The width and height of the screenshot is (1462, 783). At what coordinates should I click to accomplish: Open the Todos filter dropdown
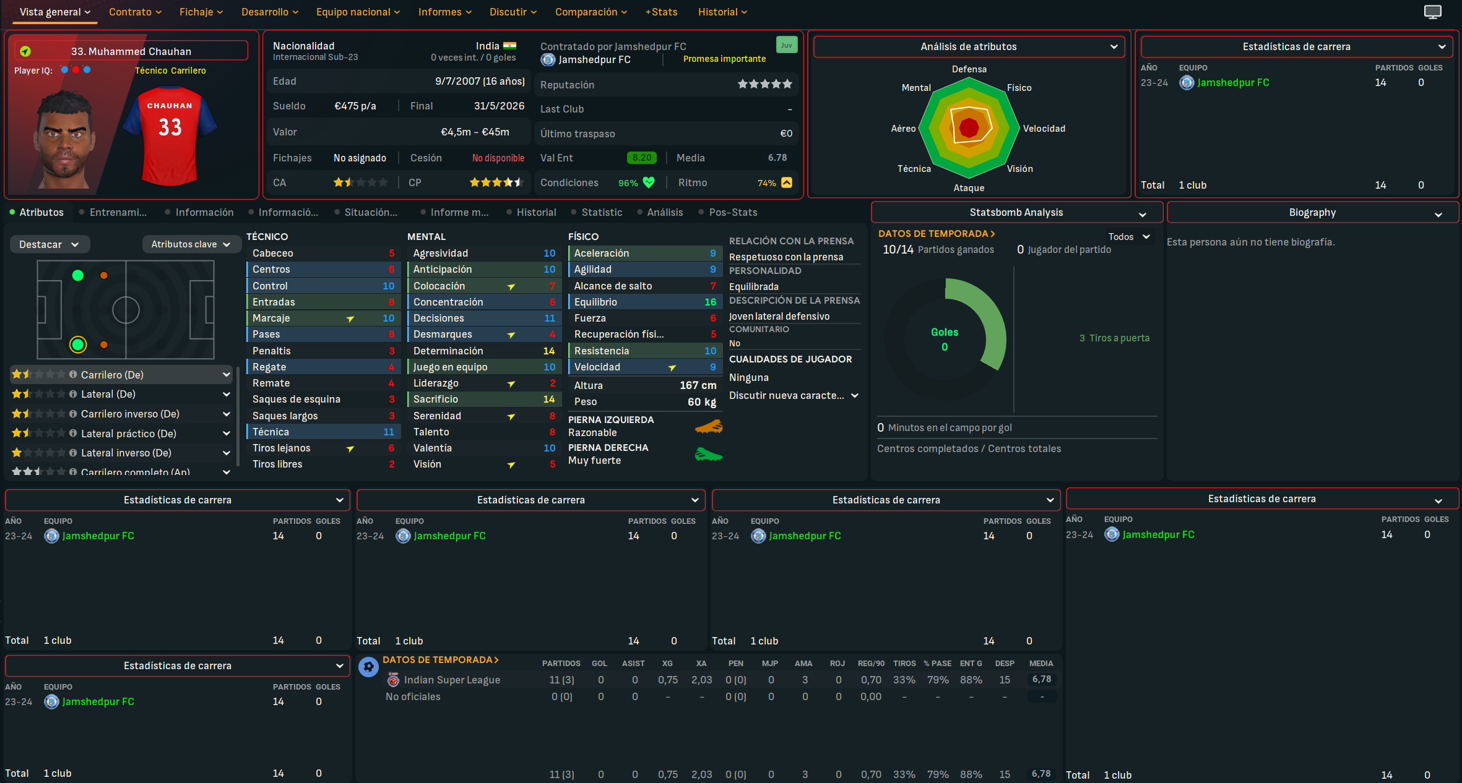tap(1129, 237)
